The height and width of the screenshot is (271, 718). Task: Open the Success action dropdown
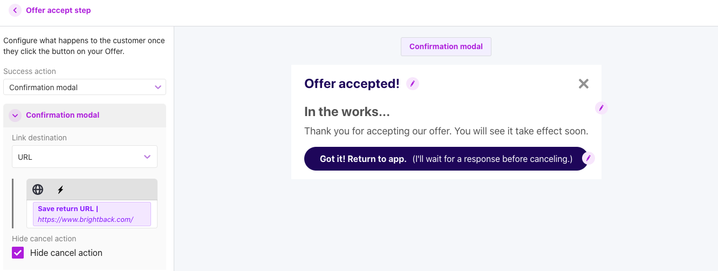pos(85,87)
